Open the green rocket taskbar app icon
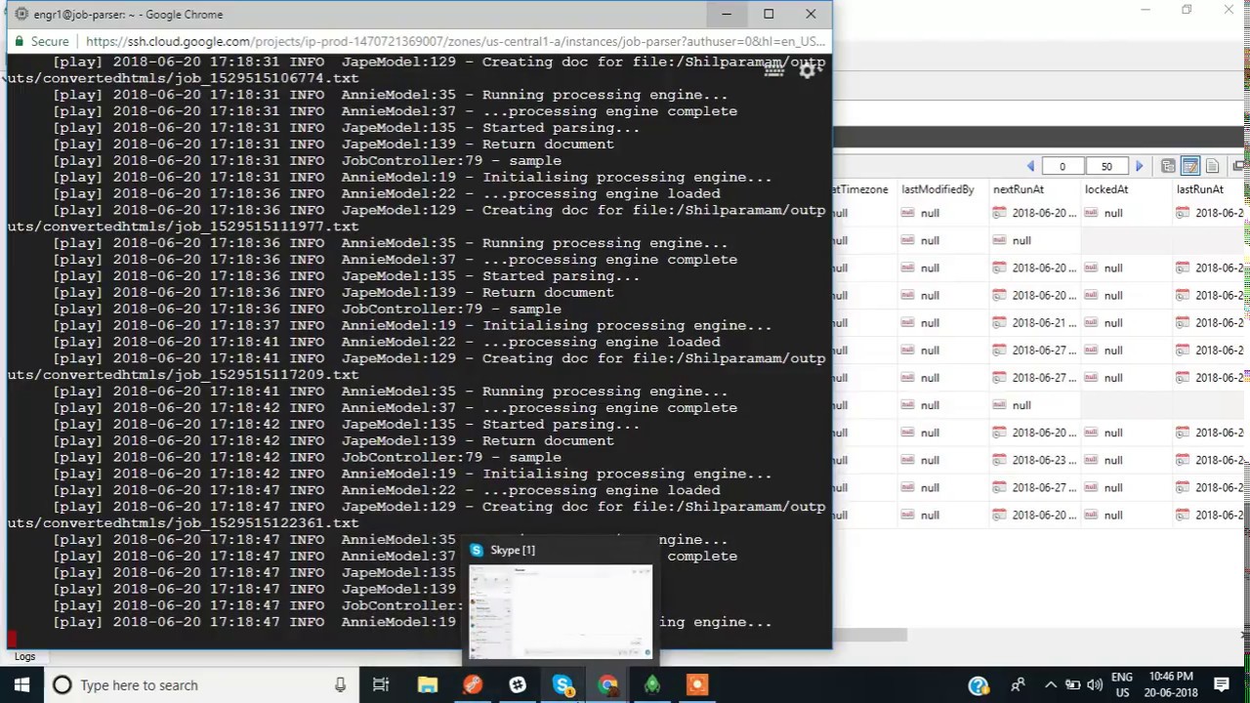 point(652,684)
